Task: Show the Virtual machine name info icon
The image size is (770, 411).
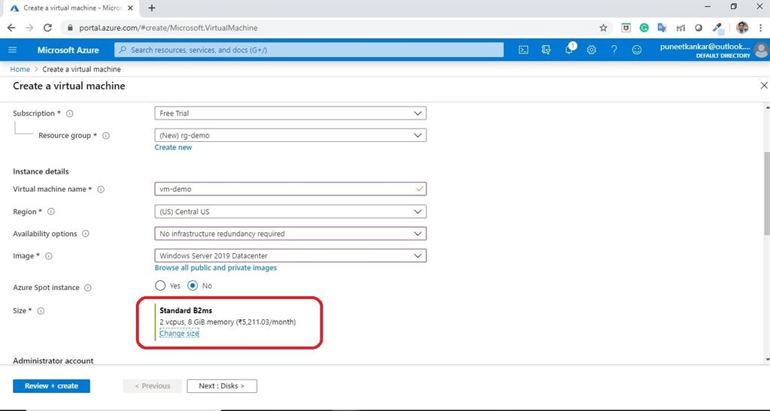Action: 101,189
